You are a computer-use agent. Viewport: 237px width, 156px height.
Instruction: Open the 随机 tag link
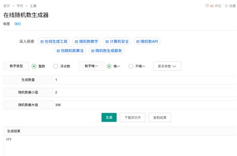pos(18,24)
